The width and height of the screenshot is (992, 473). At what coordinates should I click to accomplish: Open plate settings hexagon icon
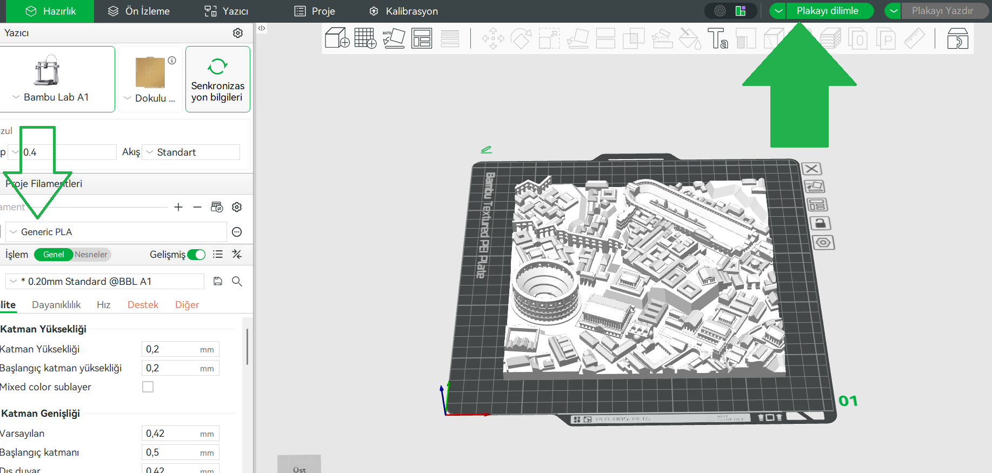click(x=823, y=242)
